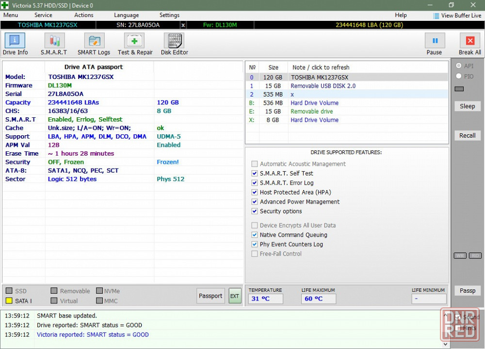Click 234441648 LBA (120 GB) header text
The height and width of the screenshot is (349, 485).
click(369, 25)
